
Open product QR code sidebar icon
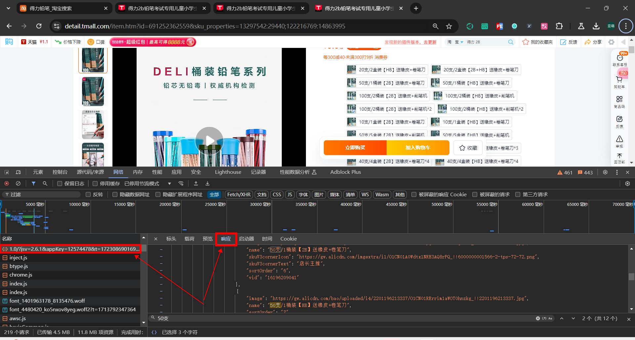(619, 102)
